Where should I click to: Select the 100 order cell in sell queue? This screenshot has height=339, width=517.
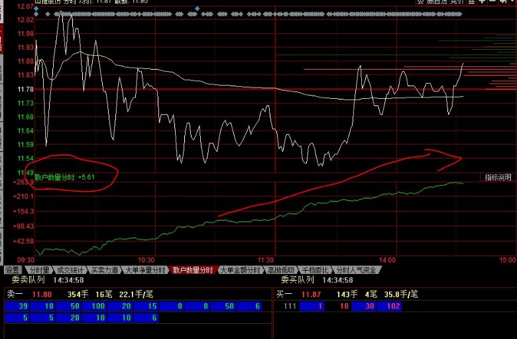click(x=98, y=306)
